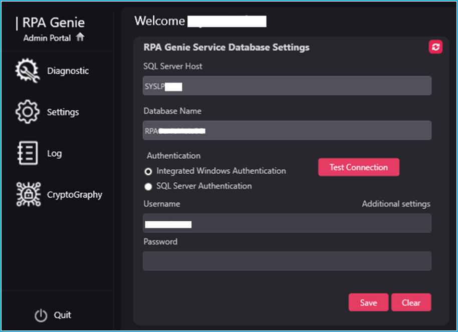Switch to the CryptoGraphy menu label

[x=75, y=195]
